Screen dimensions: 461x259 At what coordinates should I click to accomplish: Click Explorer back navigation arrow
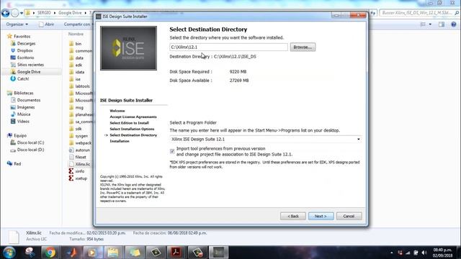(x=5, y=13)
